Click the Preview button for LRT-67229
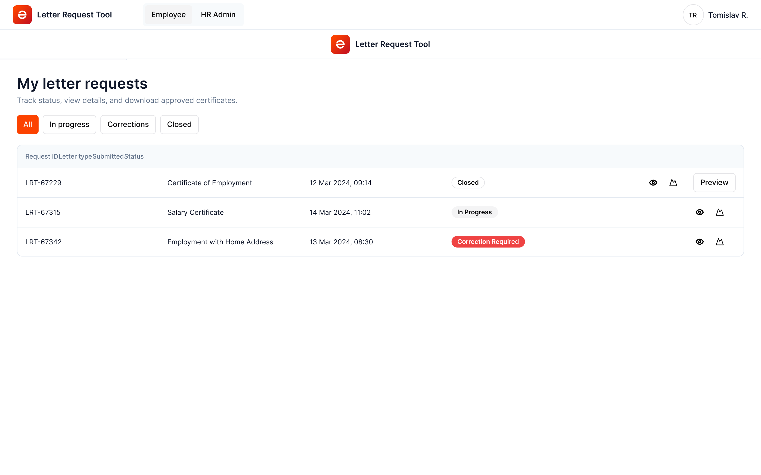The image size is (761, 475). tap(714, 183)
